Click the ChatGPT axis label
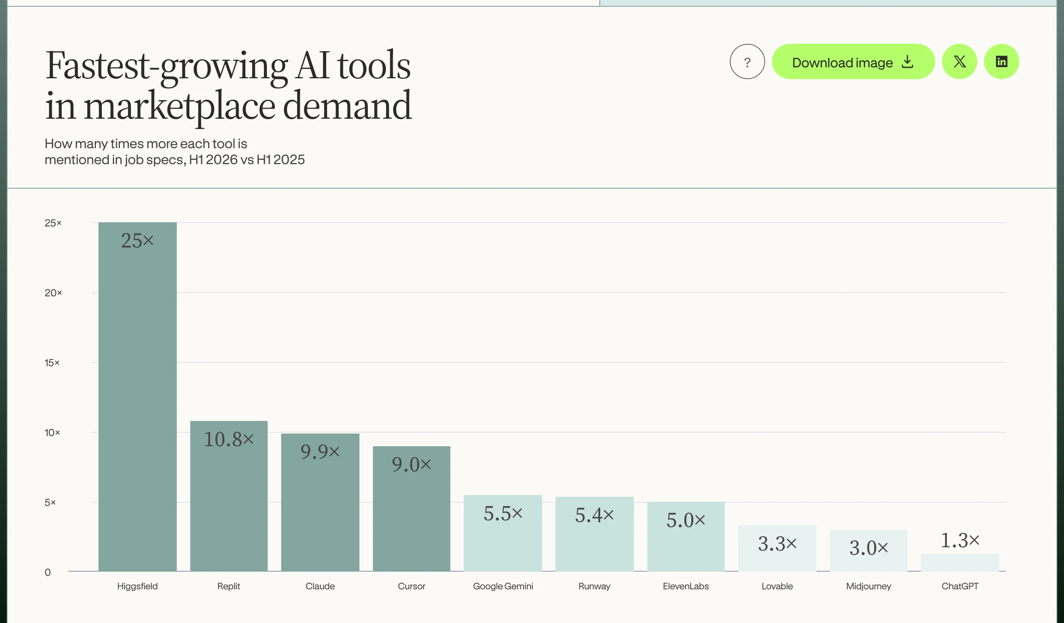This screenshot has height=623, width=1064. [960, 586]
